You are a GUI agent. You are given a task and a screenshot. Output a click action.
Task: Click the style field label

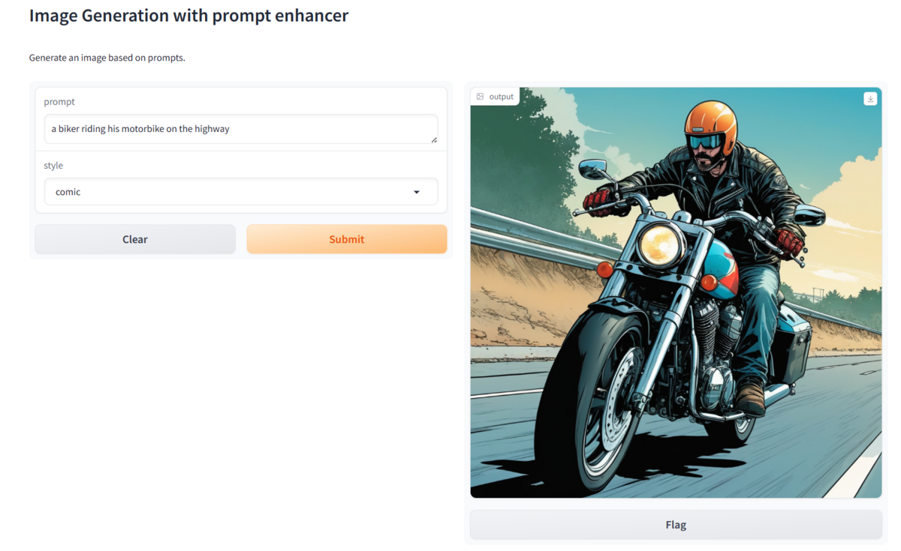(x=53, y=166)
